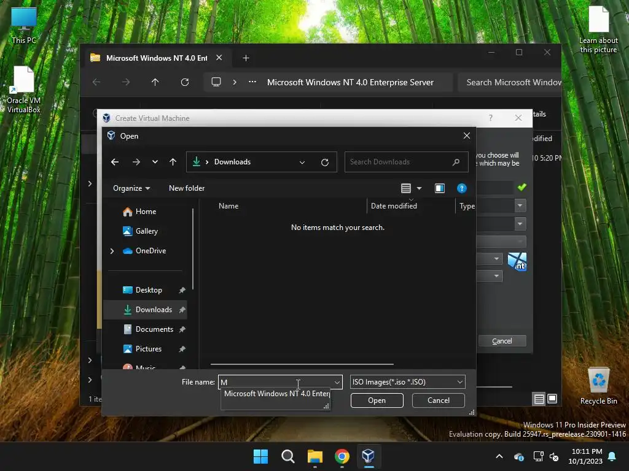Open This PC desktop icon
The height and width of the screenshot is (471, 629).
pyautogui.click(x=24, y=25)
